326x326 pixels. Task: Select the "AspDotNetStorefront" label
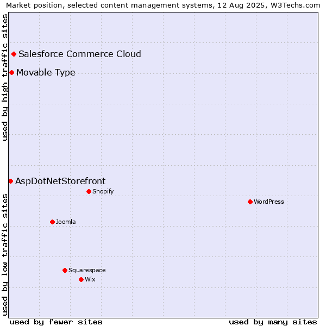pyautogui.click(x=60, y=181)
